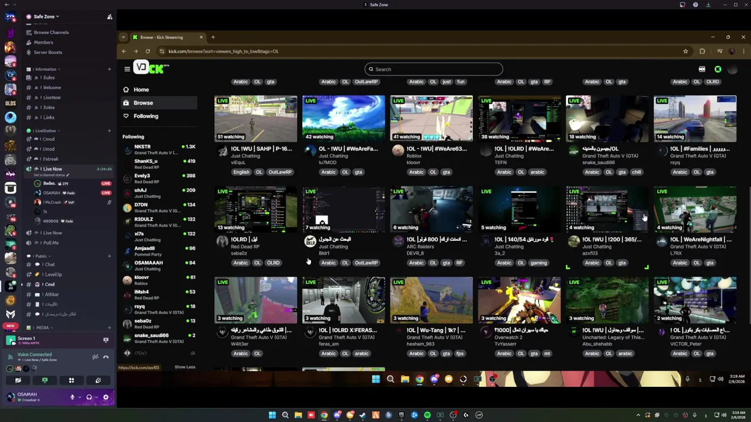Open soundboard button in voice panel

98,381
